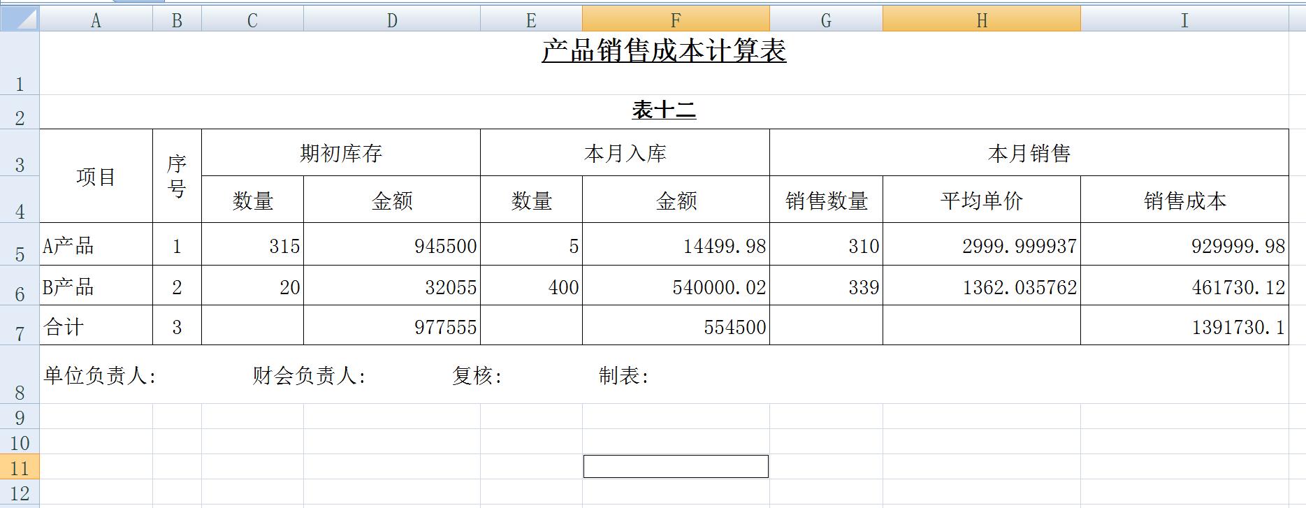This screenshot has width=1306, height=508.
Task: Select column I header
Action: [x=1184, y=20]
